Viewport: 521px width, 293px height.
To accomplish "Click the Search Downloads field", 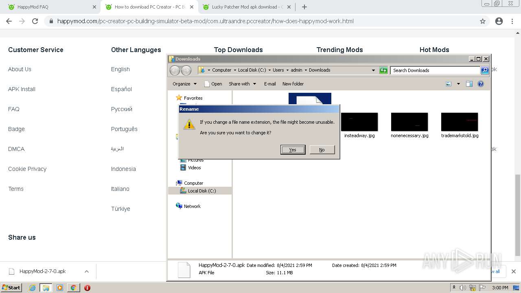I will (x=435, y=70).
